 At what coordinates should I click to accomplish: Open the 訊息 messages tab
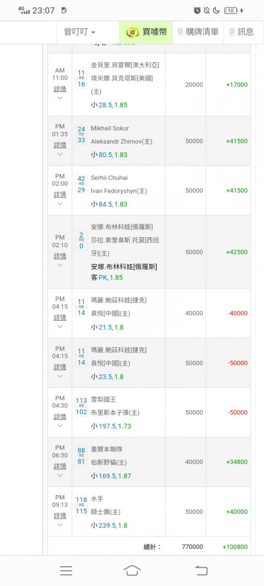pos(241,32)
